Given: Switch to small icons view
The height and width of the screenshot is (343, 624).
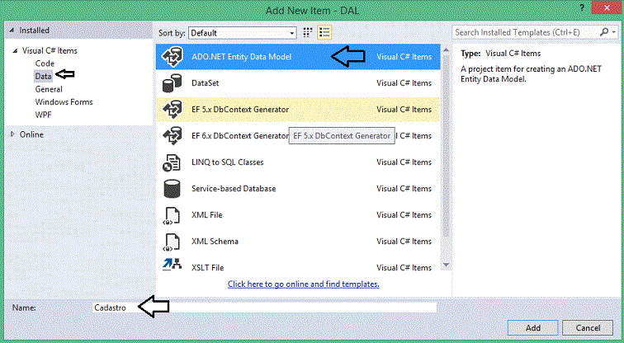Looking at the screenshot, I should pyautogui.click(x=308, y=33).
